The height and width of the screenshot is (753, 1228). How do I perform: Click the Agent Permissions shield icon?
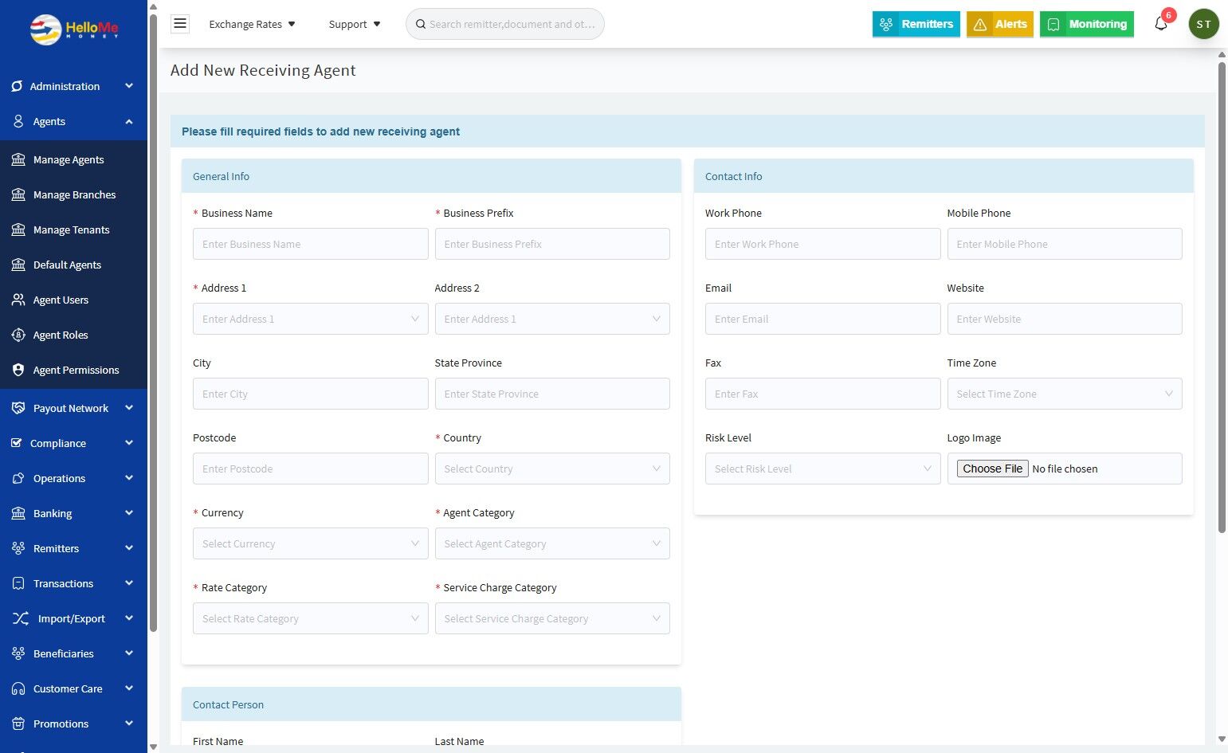[18, 370]
